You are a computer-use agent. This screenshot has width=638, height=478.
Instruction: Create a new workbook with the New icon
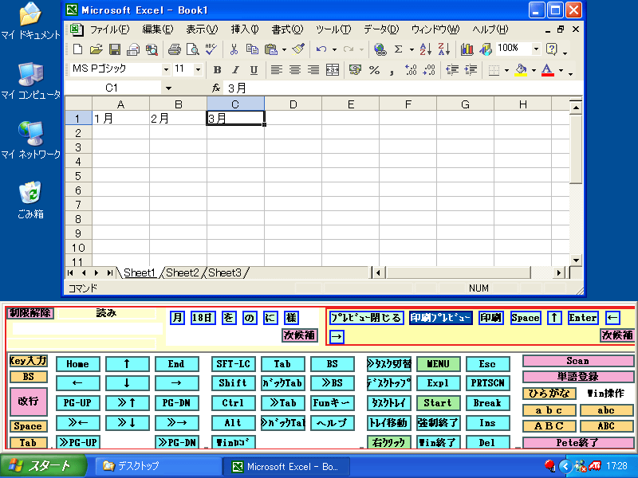coord(77,49)
